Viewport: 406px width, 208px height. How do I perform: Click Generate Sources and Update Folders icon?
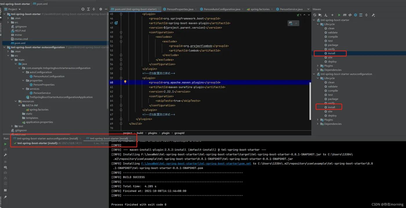(x=320, y=15)
